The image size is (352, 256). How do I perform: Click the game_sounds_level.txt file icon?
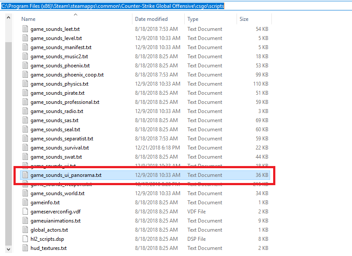coord(25,38)
